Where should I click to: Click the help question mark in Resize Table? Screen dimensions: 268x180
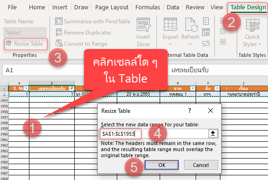pos(190,111)
